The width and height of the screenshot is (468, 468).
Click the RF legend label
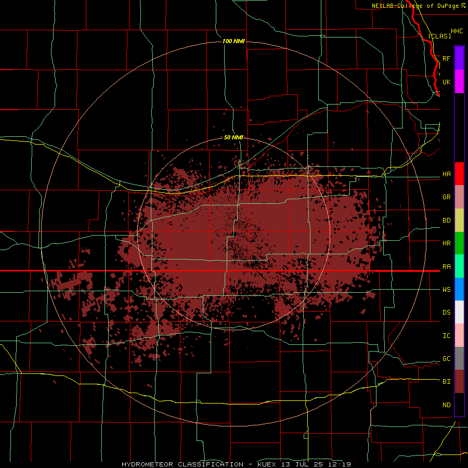point(447,58)
